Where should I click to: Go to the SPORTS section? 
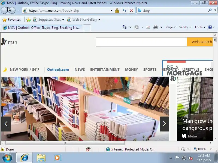[150, 70]
